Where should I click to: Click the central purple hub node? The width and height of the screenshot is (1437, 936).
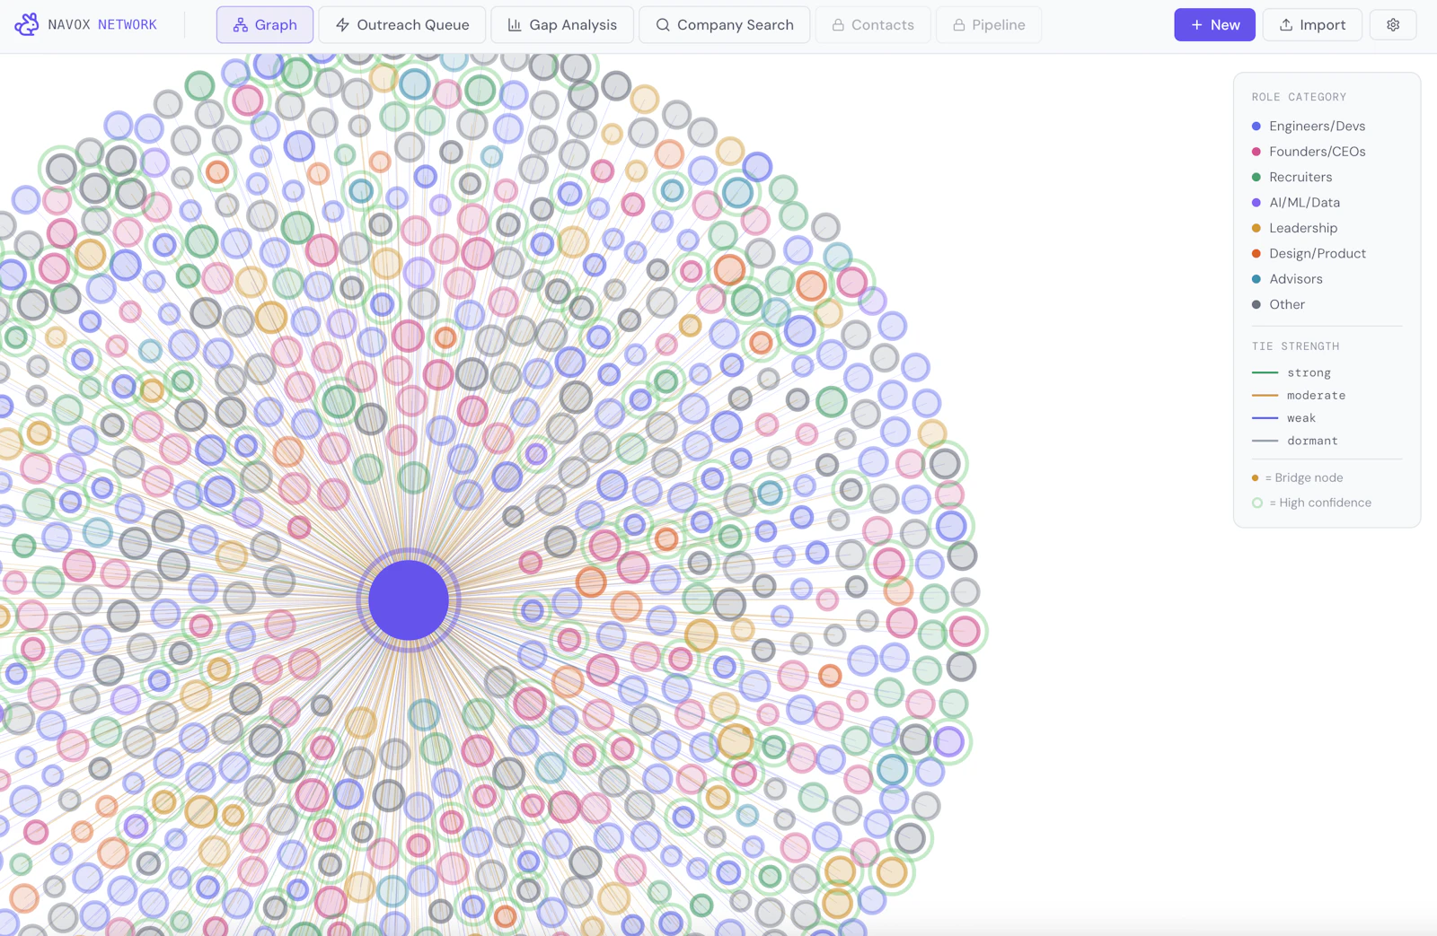coord(409,599)
